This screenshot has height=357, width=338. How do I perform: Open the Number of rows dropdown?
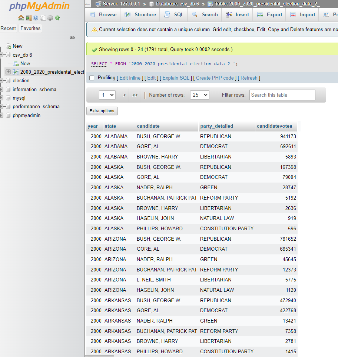(x=199, y=95)
